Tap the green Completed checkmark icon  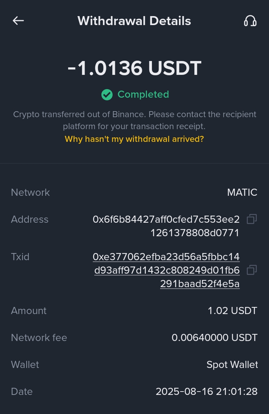(x=107, y=95)
